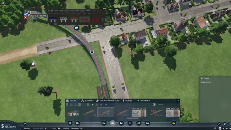This screenshot has height=130, width=231.
Task: Open the sixth bottom-bar construction icon
Action: (x=147, y=123)
